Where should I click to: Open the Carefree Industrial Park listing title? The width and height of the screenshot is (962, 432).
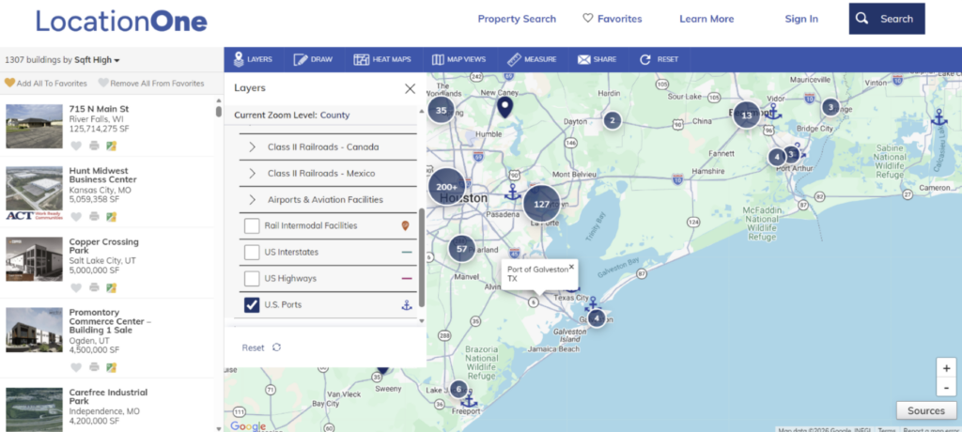[x=109, y=396]
